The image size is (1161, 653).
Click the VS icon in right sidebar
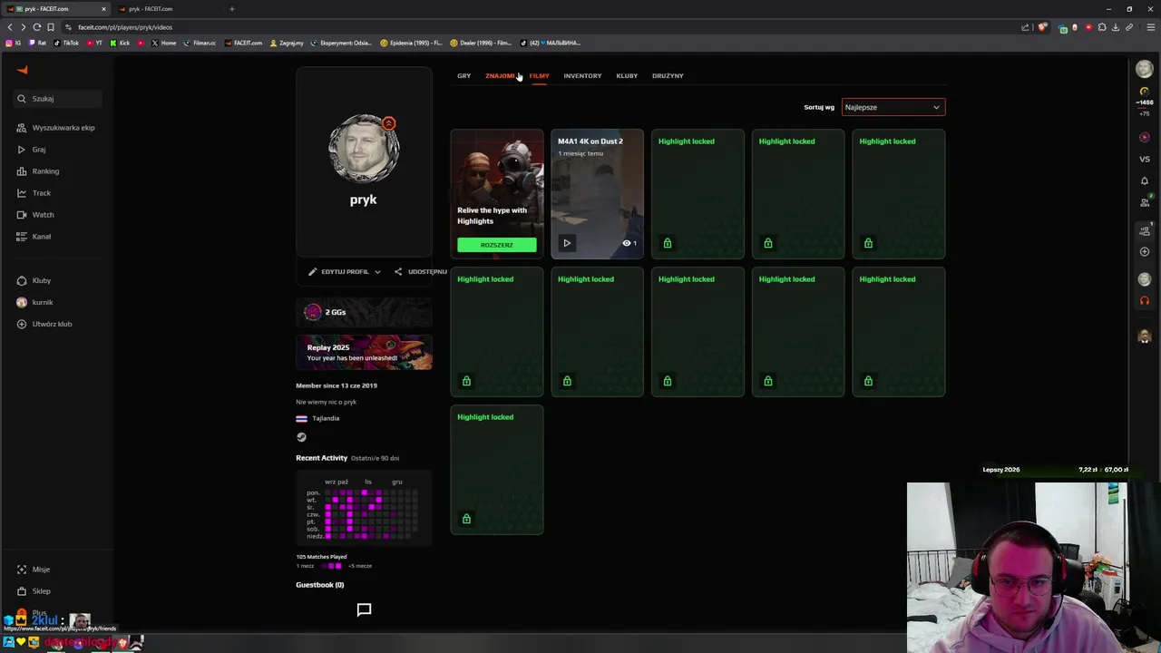(1145, 160)
